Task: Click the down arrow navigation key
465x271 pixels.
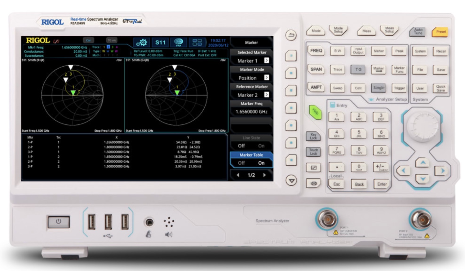Action: 423,179
